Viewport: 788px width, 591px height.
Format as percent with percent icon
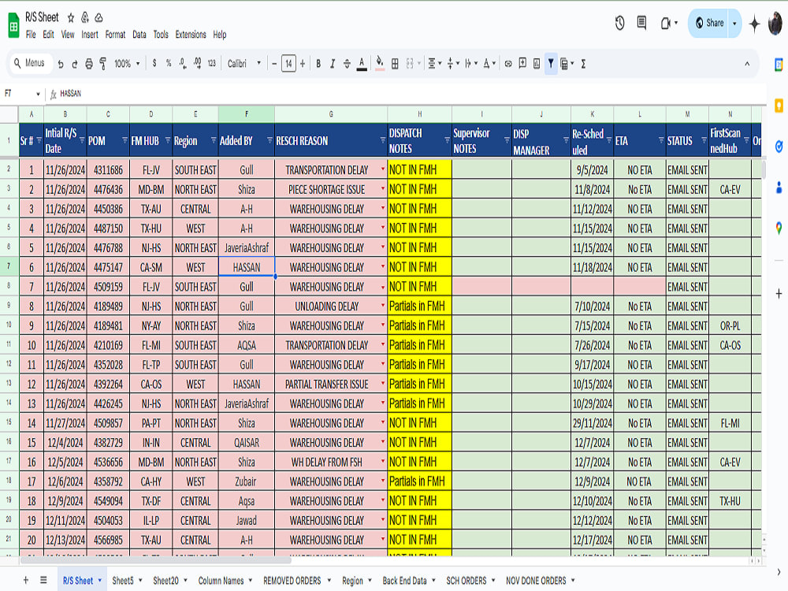(x=169, y=63)
